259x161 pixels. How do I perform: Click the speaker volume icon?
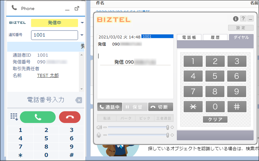pos(99,127)
